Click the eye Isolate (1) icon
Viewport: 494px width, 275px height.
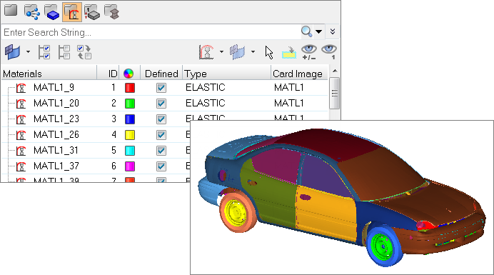click(x=329, y=52)
